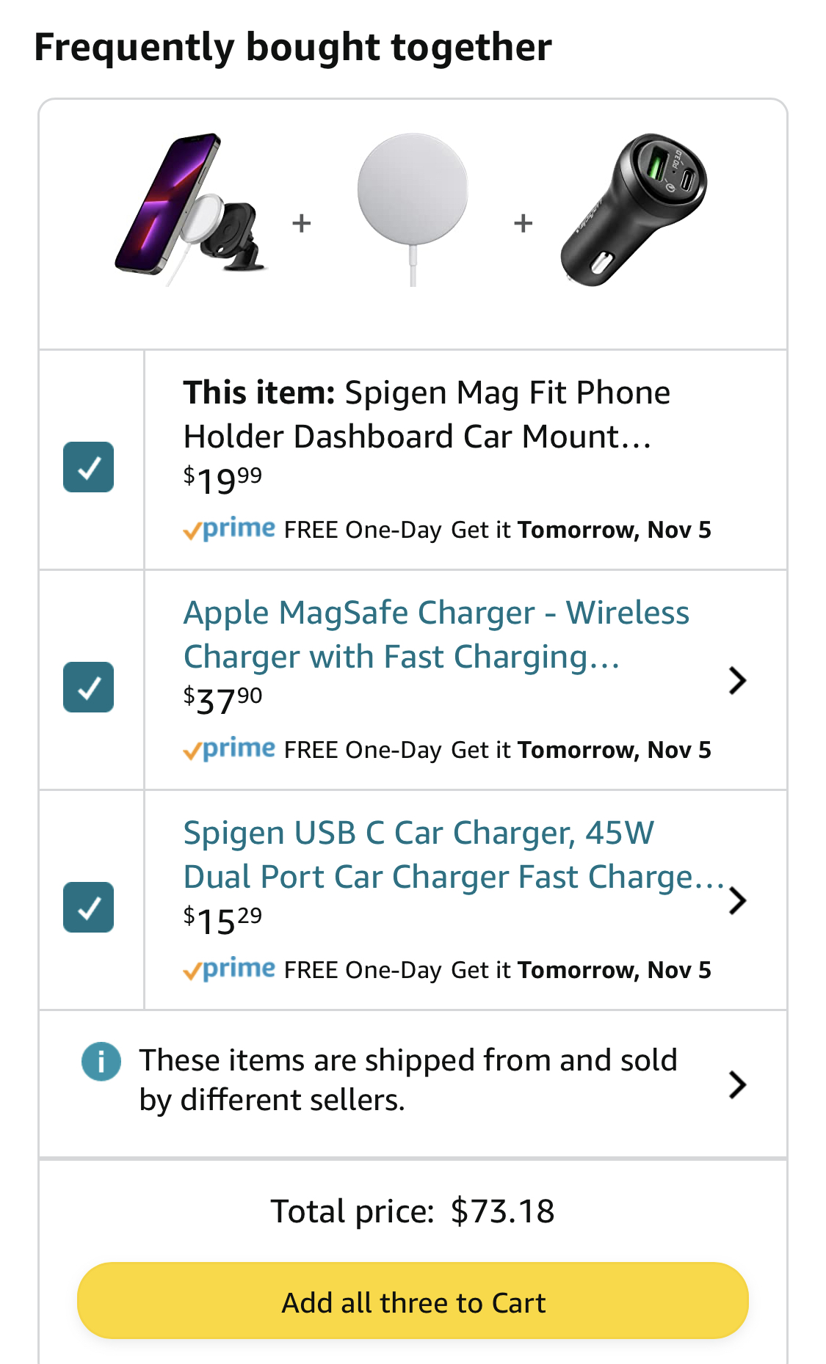Screen dimensions: 826x1364
Task: Click the Add all three to Cart button
Action: 413,1301
